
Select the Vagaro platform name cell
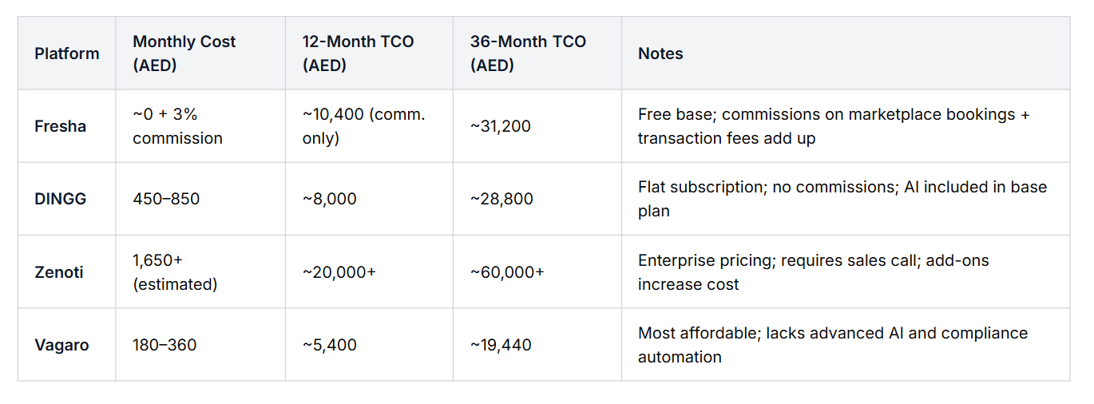pyautogui.click(x=61, y=345)
